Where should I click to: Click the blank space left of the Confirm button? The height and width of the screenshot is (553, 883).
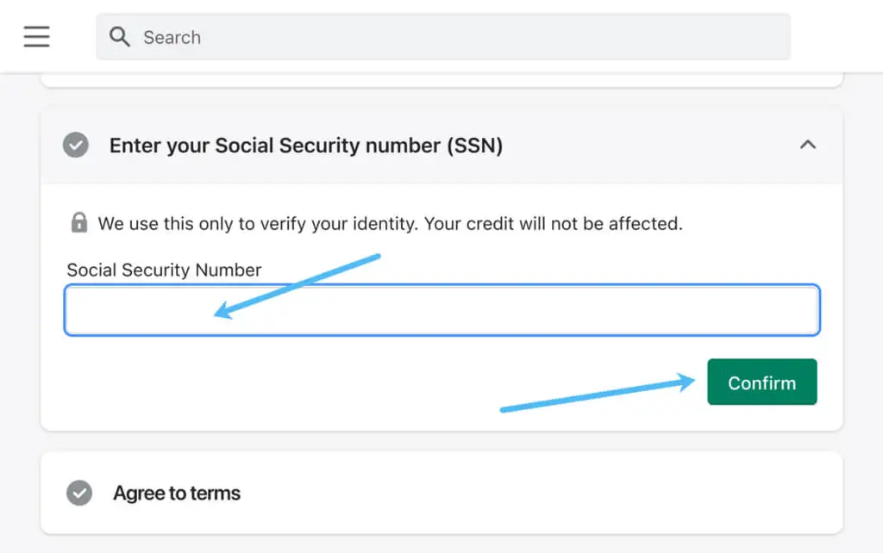[x=259, y=383]
